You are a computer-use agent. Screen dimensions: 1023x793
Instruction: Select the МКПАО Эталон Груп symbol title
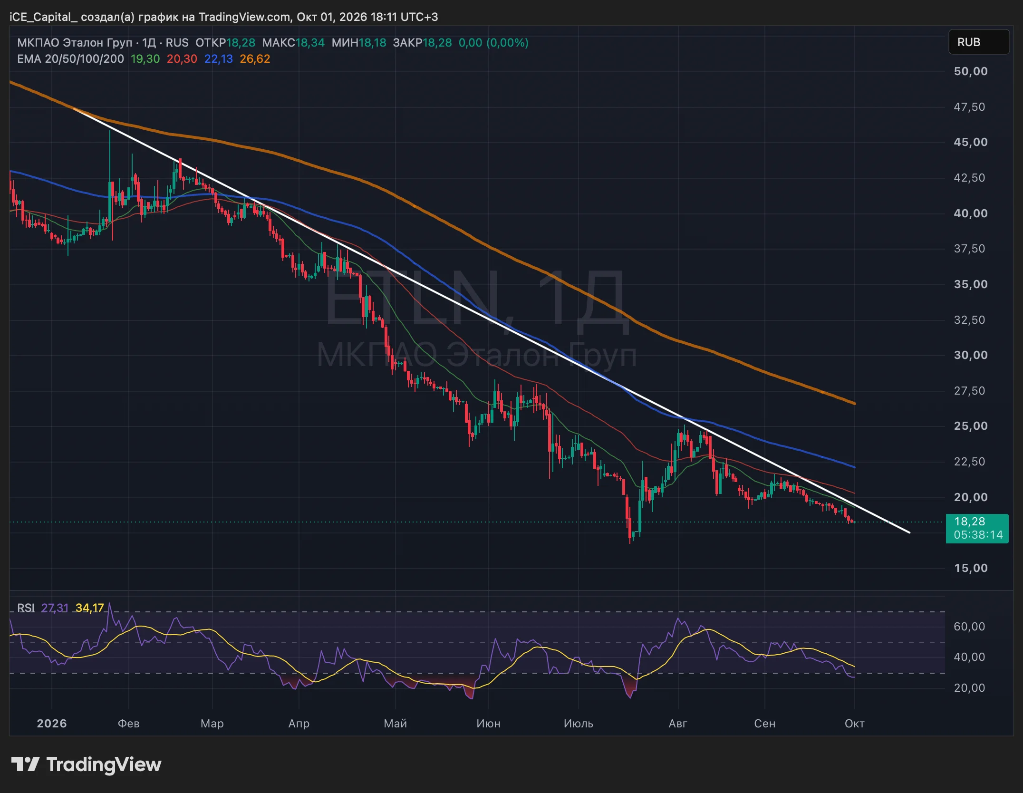75,43
